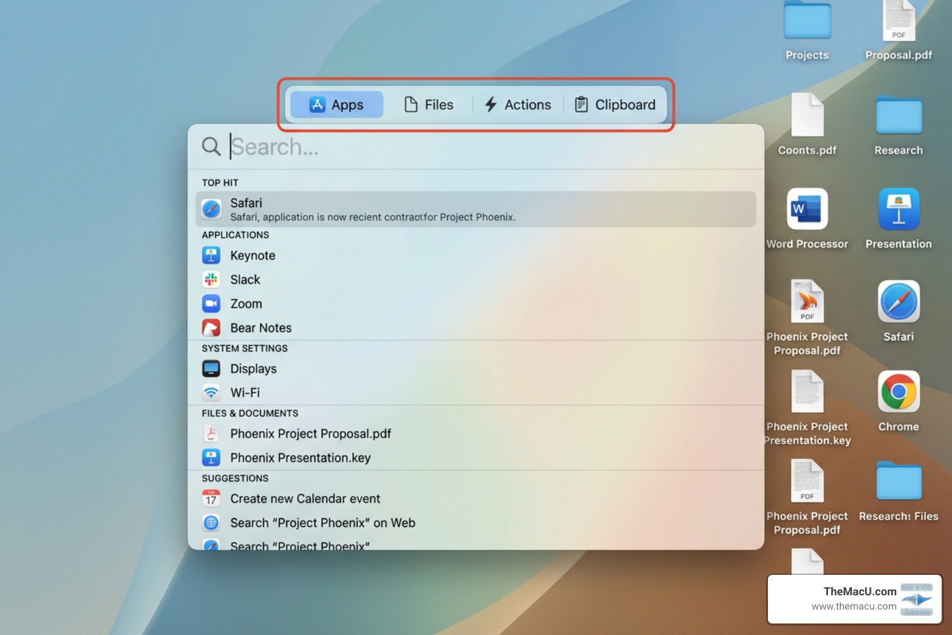952x635 pixels.
Task: Open Slack from the search results
Action: pos(245,279)
